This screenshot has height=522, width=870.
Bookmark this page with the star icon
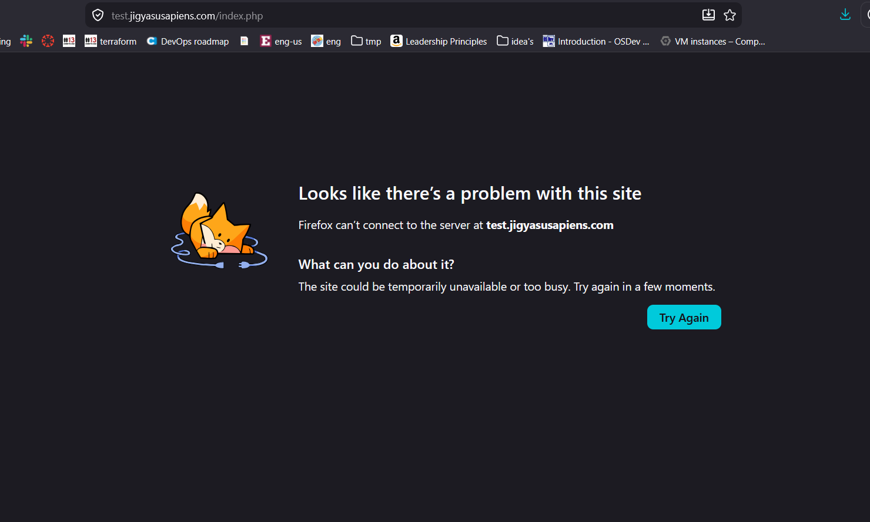730,15
